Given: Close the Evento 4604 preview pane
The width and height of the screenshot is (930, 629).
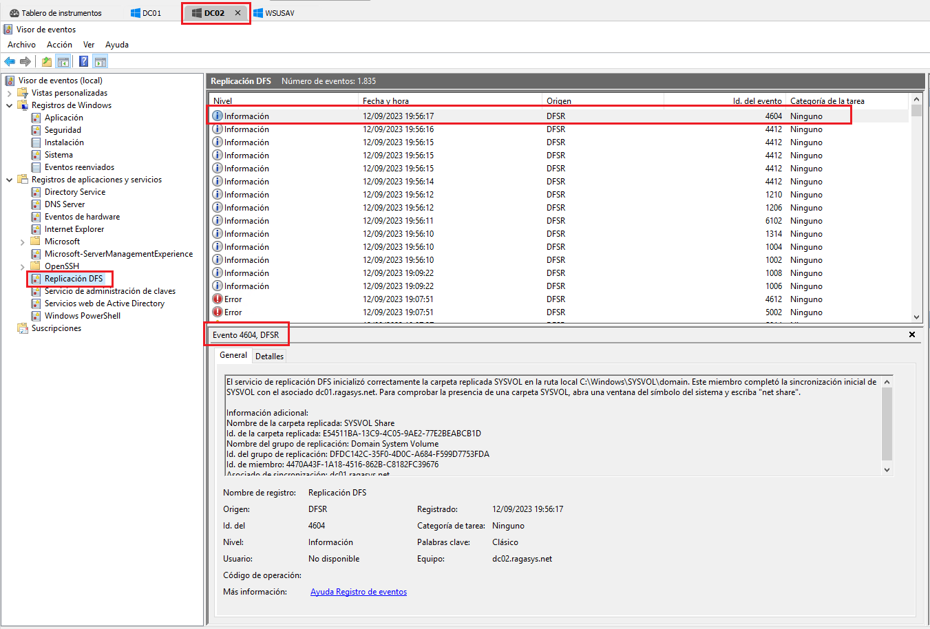Looking at the screenshot, I should pyautogui.click(x=911, y=334).
